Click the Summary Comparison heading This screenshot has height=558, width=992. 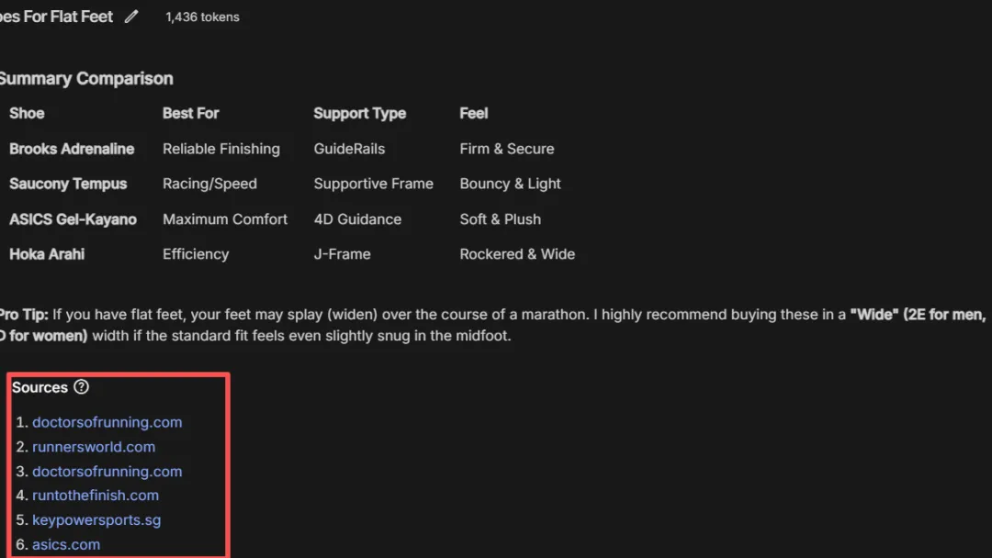coord(85,79)
